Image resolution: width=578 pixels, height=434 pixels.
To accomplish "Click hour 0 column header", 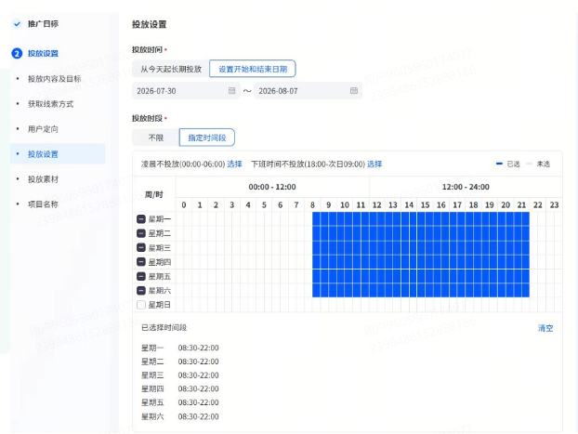I will point(184,205).
